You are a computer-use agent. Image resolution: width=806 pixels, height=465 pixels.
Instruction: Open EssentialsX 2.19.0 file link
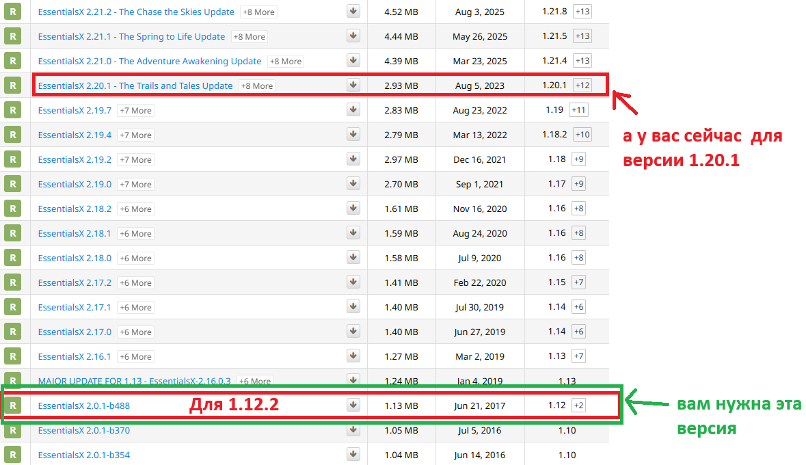tap(75, 184)
